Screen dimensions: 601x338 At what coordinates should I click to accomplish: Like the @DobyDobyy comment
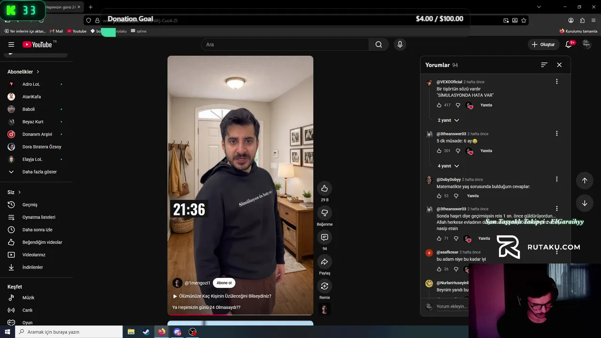pos(439,196)
